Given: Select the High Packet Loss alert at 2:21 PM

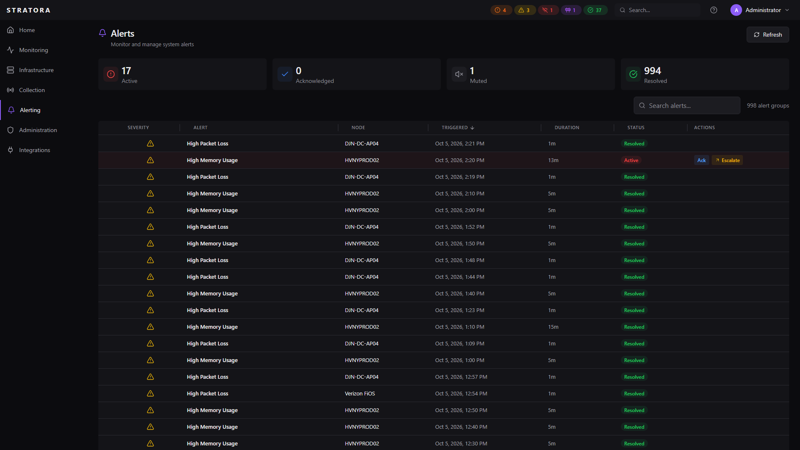Looking at the screenshot, I should point(443,143).
